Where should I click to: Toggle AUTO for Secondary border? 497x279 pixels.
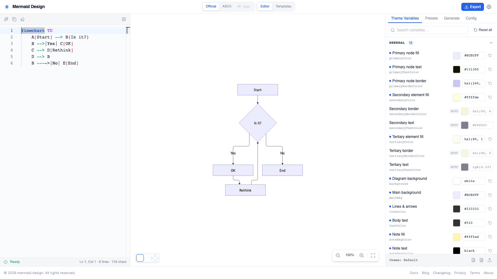pos(454,111)
